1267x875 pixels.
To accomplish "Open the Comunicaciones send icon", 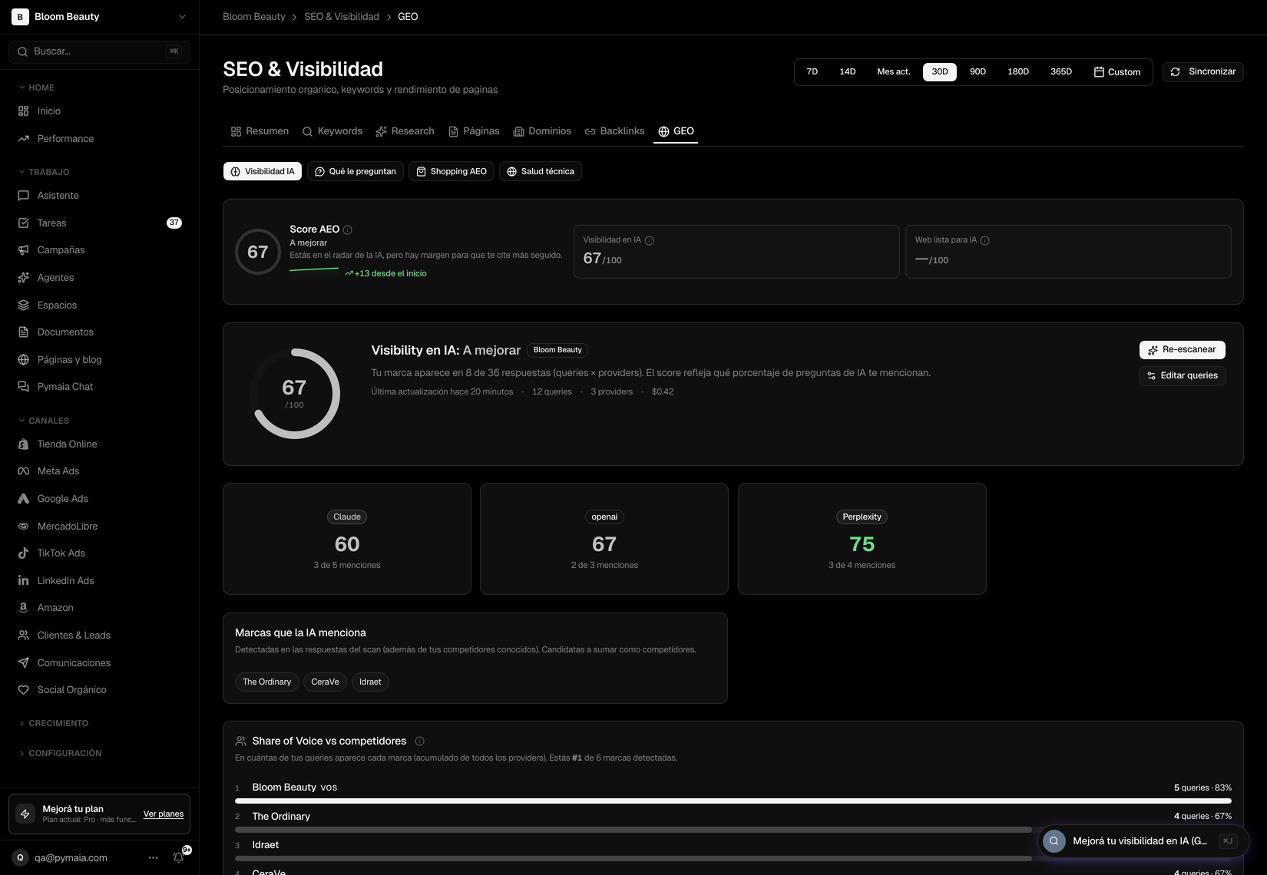I will click(x=23, y=663).
